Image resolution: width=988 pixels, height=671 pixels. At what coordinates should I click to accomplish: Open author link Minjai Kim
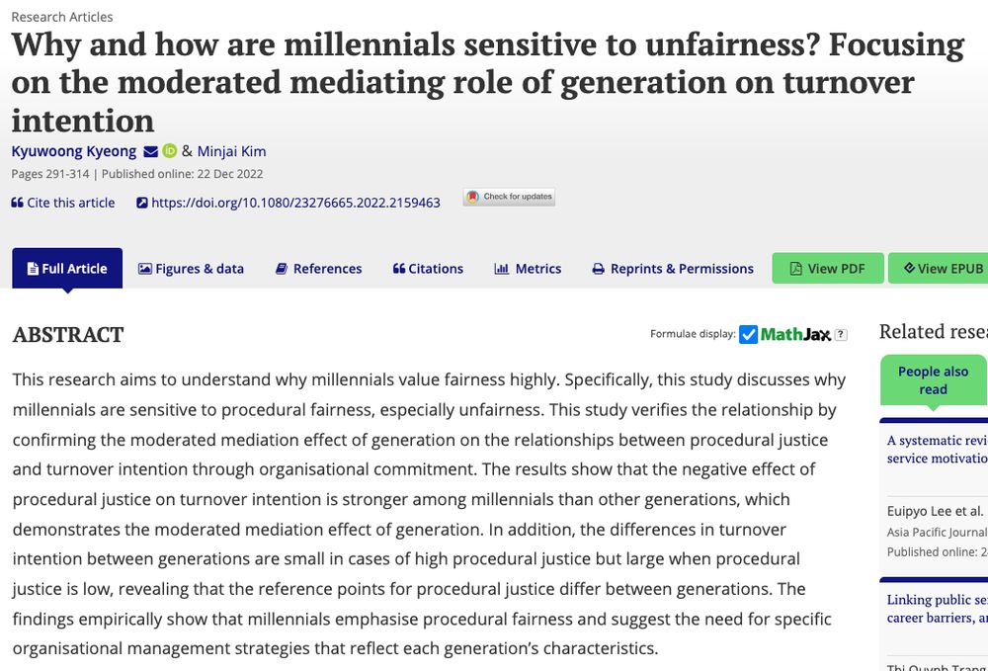[231, 151]
